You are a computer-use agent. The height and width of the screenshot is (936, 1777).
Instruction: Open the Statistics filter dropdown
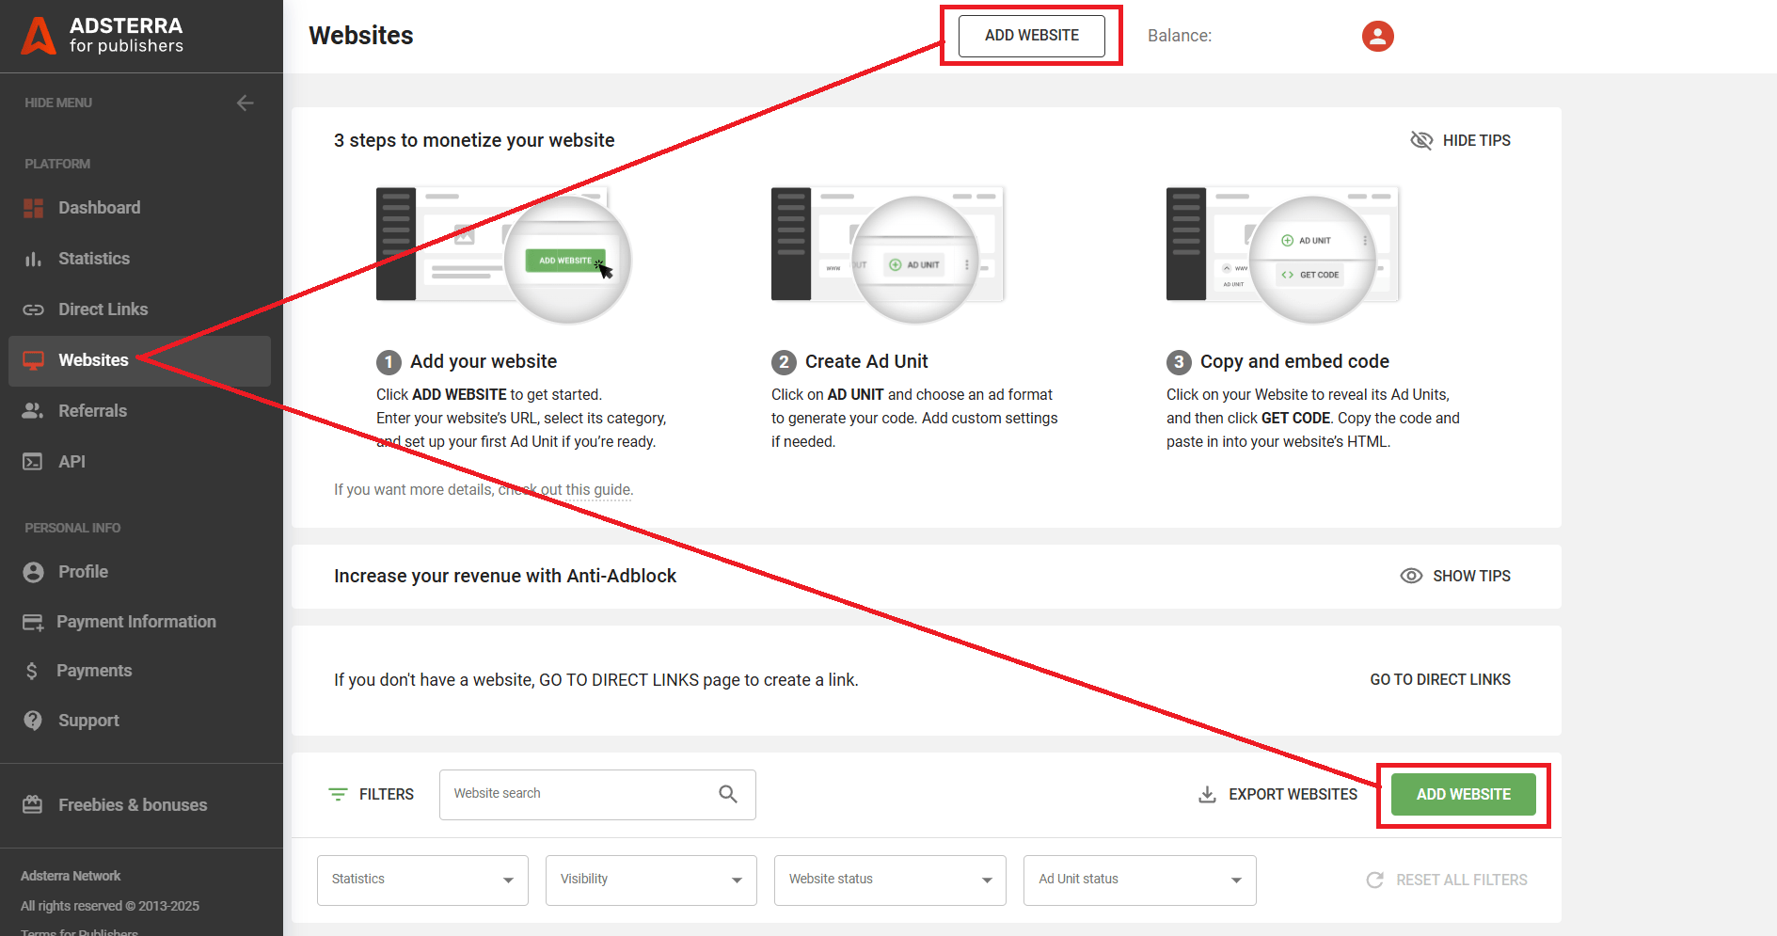[422, 880]
